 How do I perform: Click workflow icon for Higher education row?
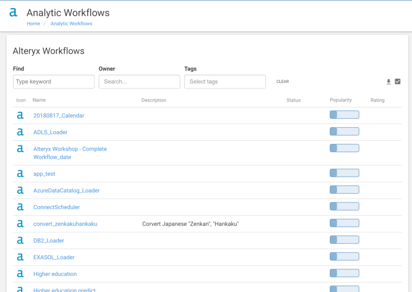click(x=20, y=274)
